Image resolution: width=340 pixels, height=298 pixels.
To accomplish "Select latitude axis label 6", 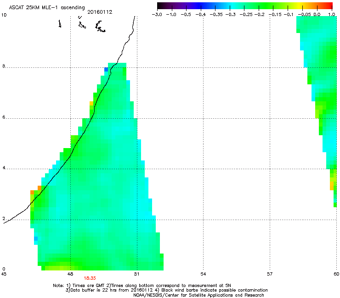I will tap(4, 117).
